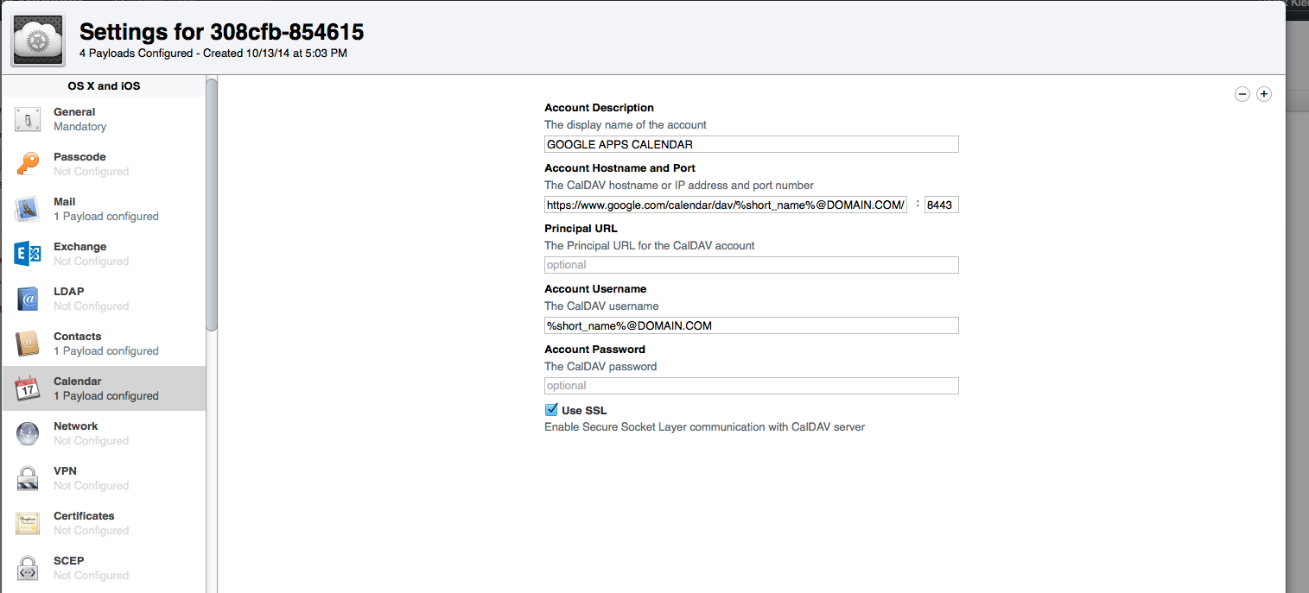Click the Principal URL optional field
Viewport: 1309px width, 593px height.
(x=751, y=265)
